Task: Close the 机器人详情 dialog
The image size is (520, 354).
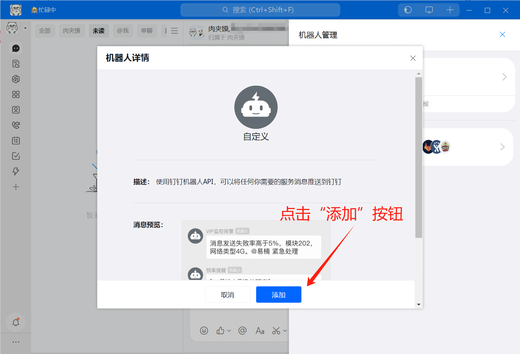Action: [413, 58]
